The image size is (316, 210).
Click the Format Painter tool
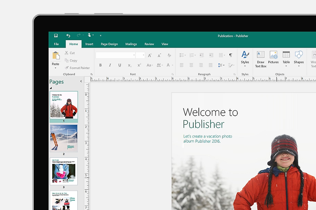(77, 68)
